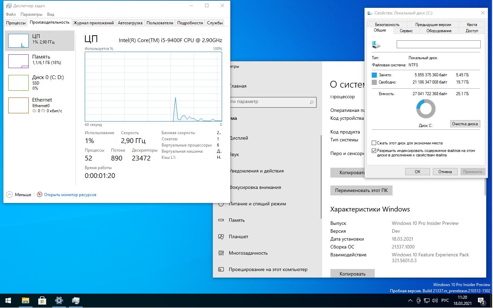Screen dimensions: 493x308
Task: Click the Очистка диска button
Action: (x=465, y=124)
